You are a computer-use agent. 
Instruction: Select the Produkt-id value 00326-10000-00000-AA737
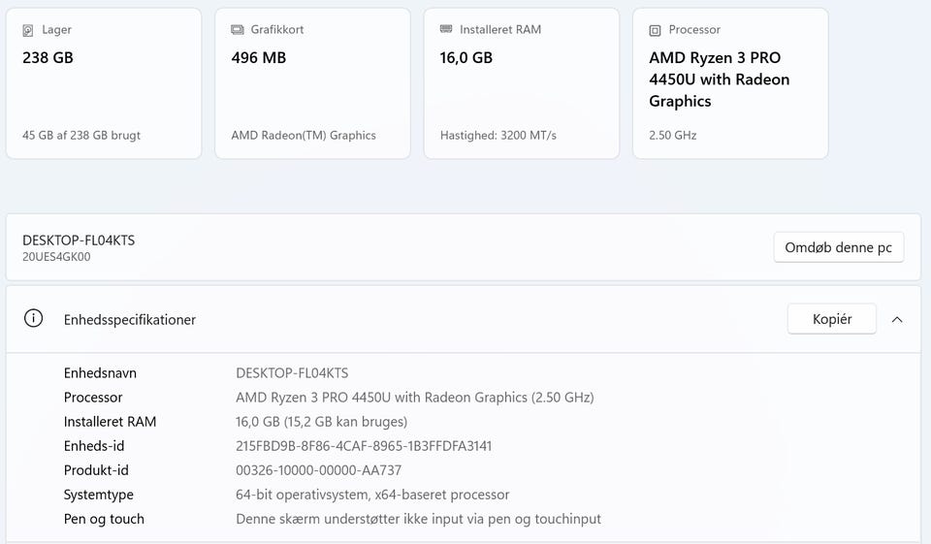318,470
